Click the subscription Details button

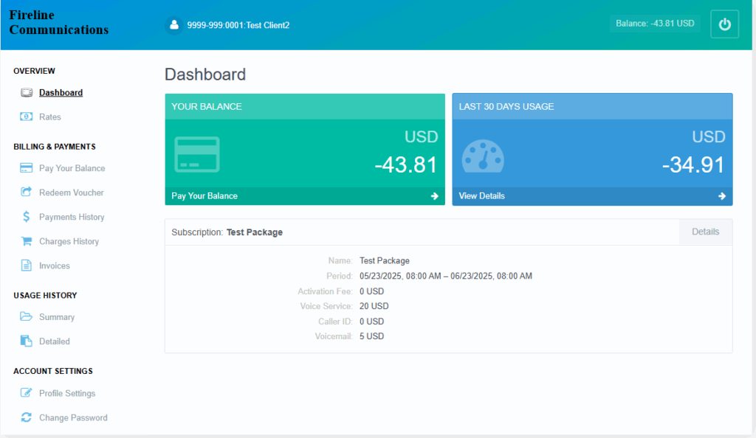point(705,232)
